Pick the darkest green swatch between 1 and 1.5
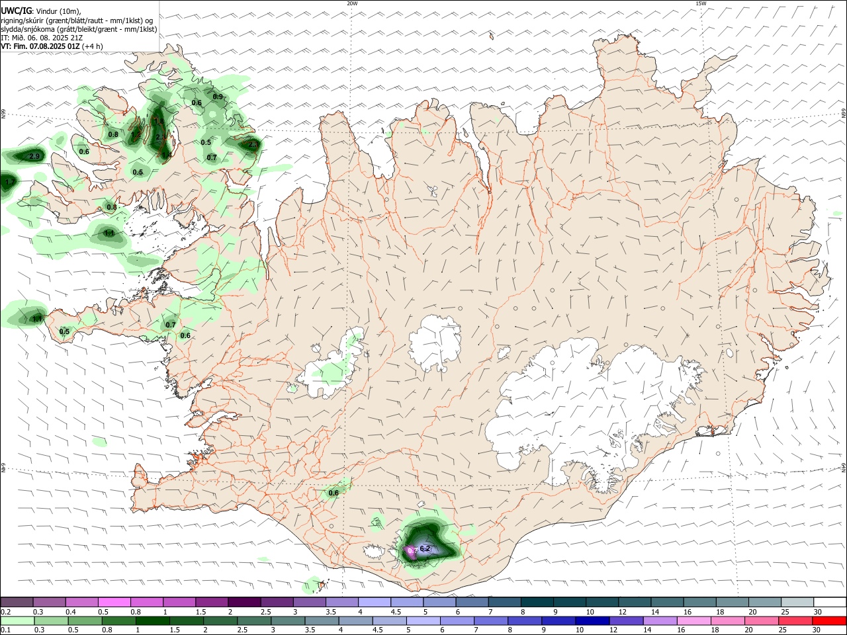This screenshot has height=635, width=847. coord(153,620)
